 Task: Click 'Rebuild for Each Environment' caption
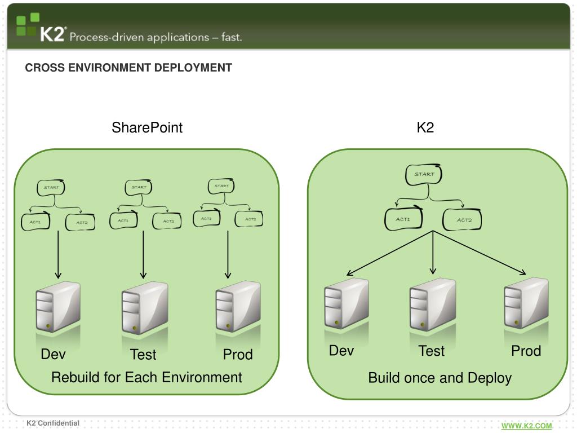(x=147, y=377)
